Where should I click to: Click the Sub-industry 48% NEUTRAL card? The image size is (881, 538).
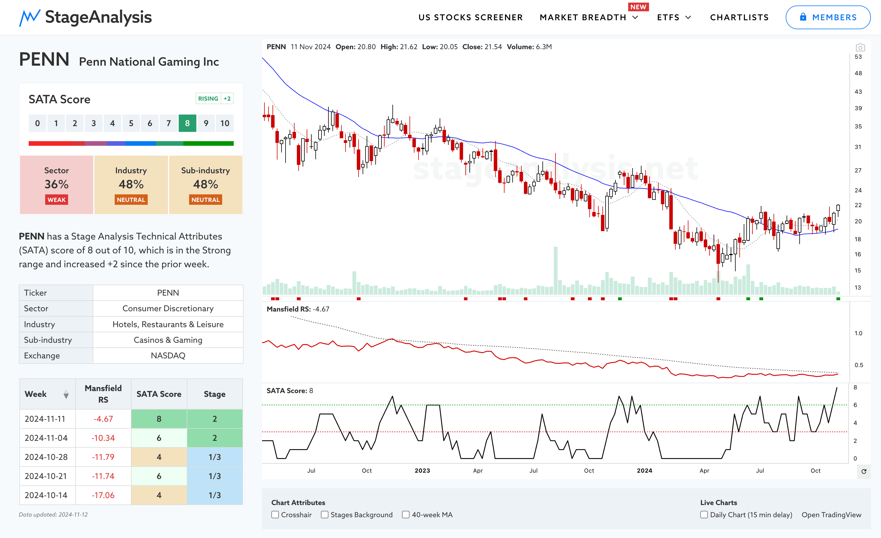point(206,185)
